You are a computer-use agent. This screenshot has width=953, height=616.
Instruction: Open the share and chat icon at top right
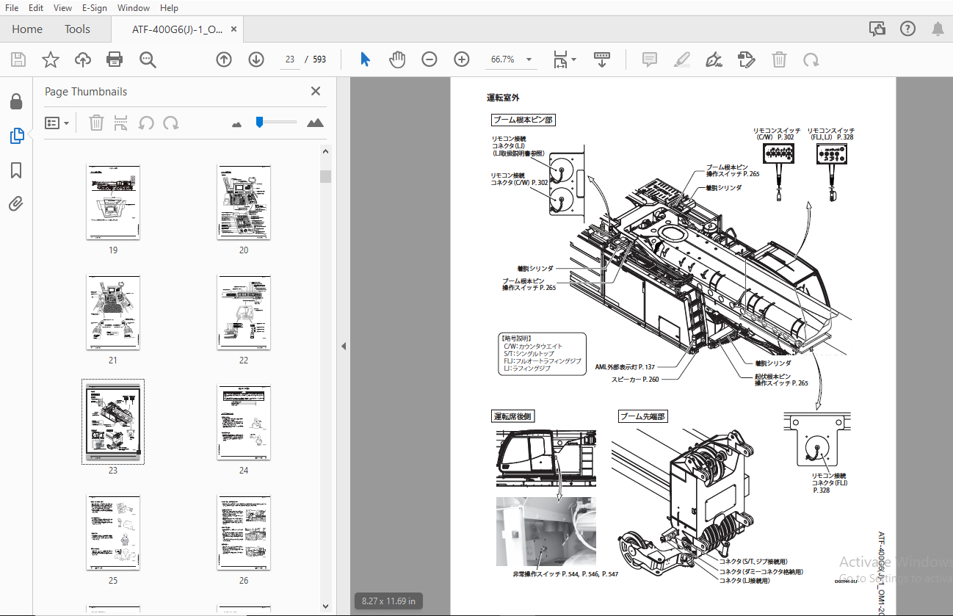tap(877, 29)
